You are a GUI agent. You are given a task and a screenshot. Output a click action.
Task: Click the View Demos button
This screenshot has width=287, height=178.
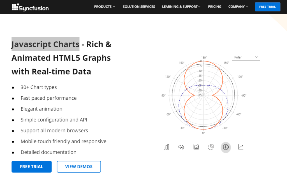point(79,167)
